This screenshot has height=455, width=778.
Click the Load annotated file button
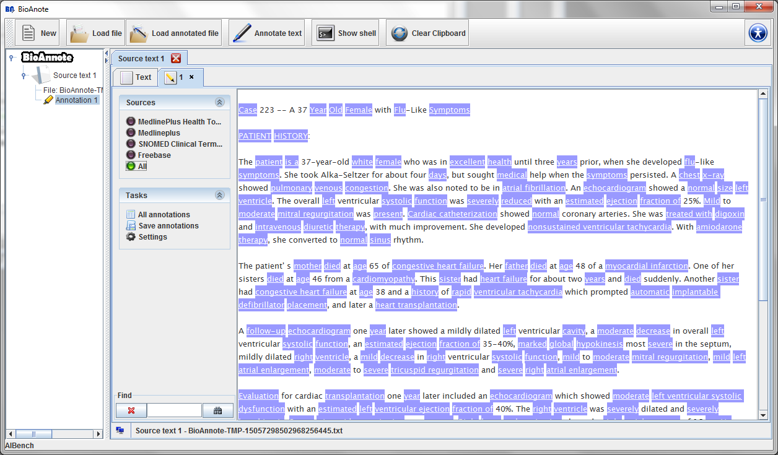pyautogui.click(x=175, y=33)
